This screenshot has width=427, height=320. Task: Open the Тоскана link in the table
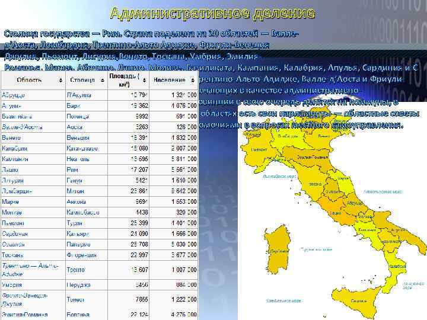point(12,255)
